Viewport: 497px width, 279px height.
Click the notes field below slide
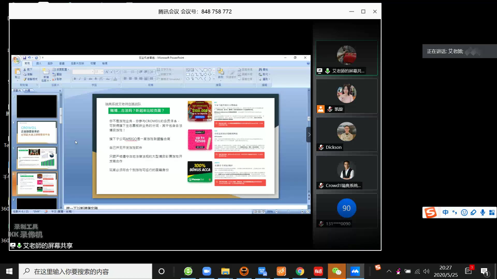pos(185,207)
